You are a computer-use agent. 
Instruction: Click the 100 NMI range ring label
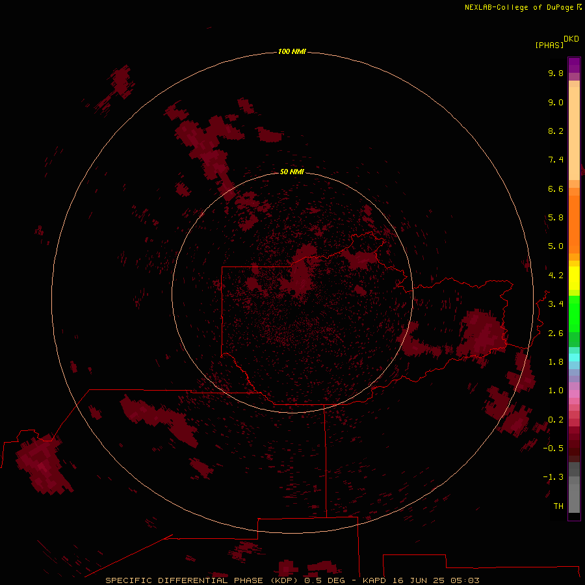292,51
